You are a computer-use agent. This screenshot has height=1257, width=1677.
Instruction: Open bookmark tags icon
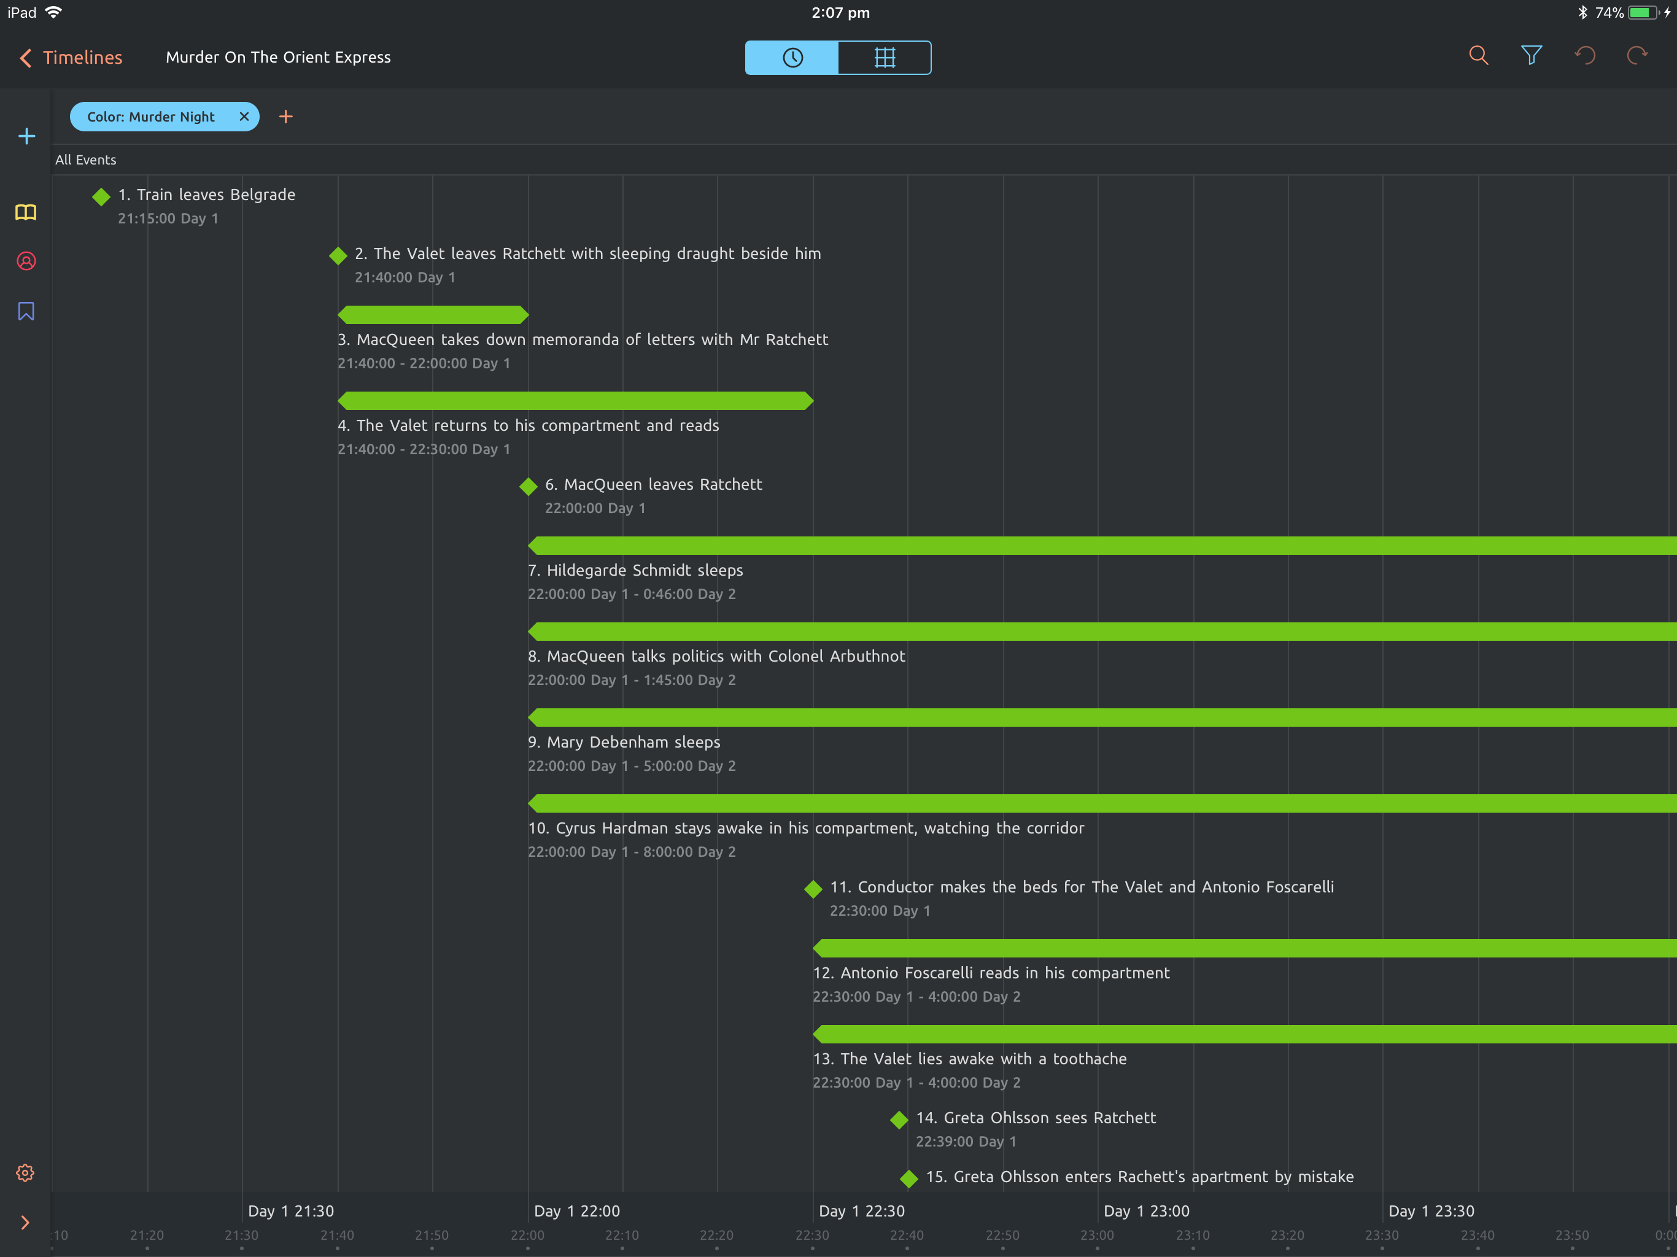pos(26,312)
